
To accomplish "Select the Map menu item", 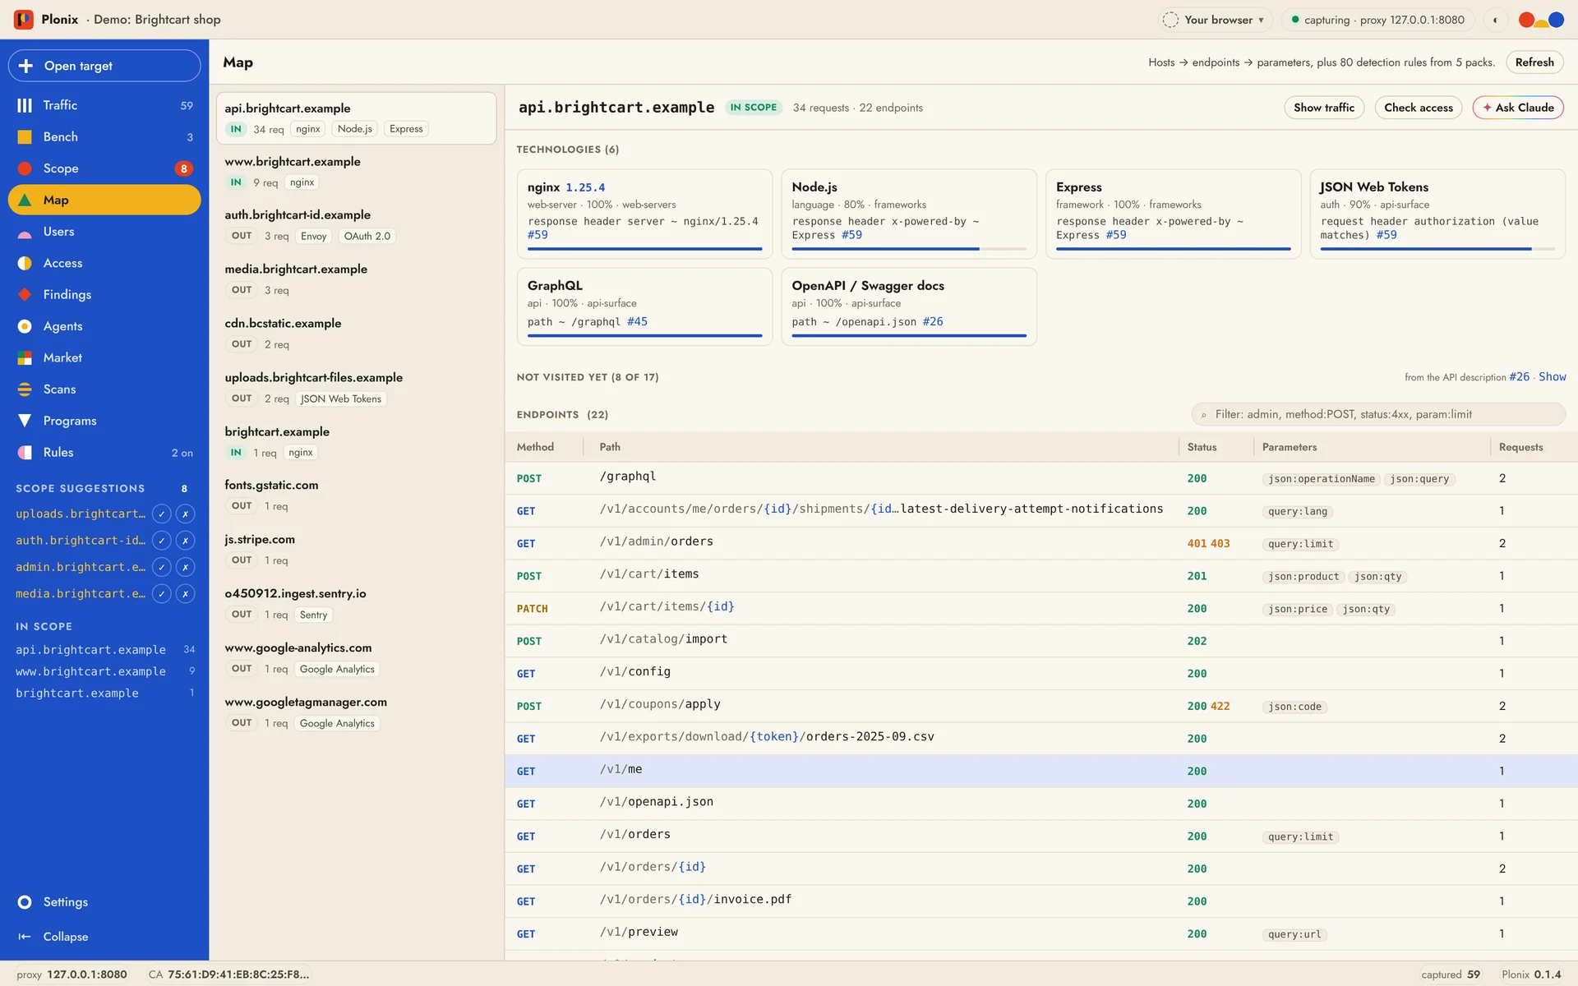I will click(x=104, y=200).
